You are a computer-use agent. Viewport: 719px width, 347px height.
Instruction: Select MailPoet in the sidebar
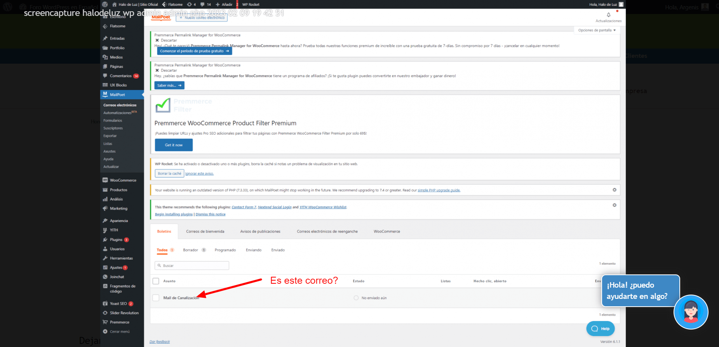(122, 95)
